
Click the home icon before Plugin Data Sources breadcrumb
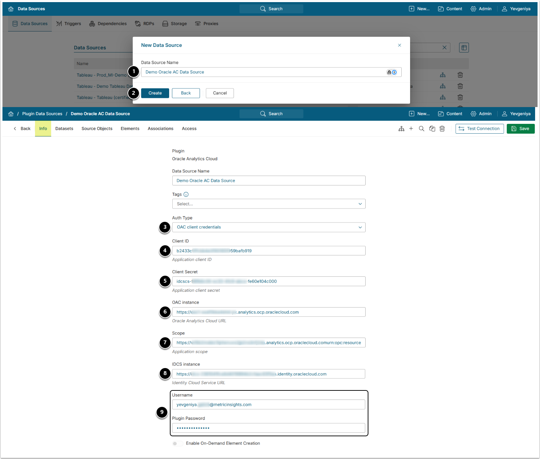tap(11, 114)
